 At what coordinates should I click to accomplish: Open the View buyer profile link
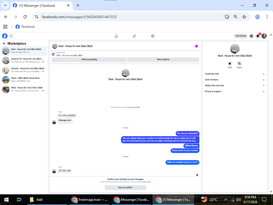point(133,107)
